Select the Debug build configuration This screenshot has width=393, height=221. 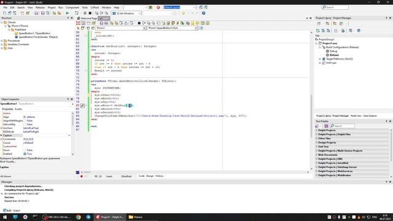pyautogui.click(x=333, y=51)
